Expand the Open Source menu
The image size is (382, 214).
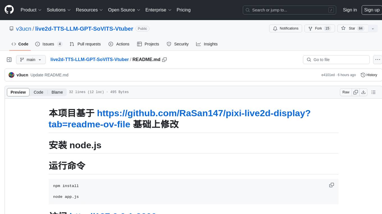[124, 10]
